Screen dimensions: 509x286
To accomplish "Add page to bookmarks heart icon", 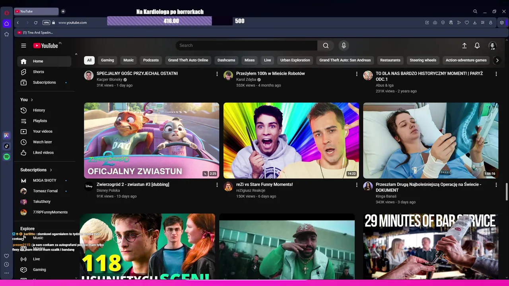I will pos(467,23).
